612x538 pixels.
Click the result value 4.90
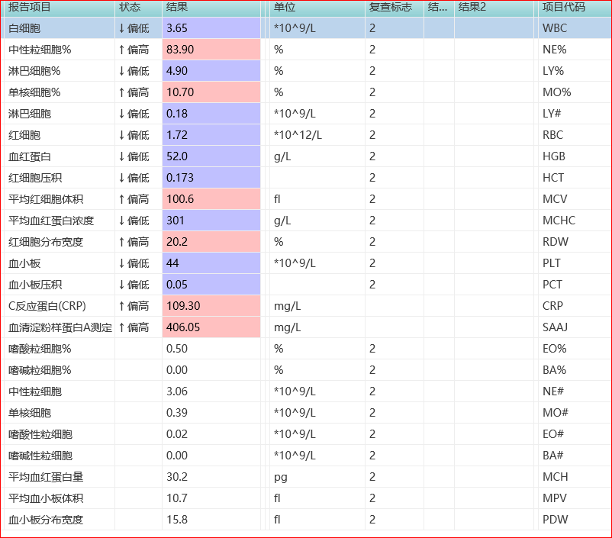pyautogui.click(x=177, y=71)
